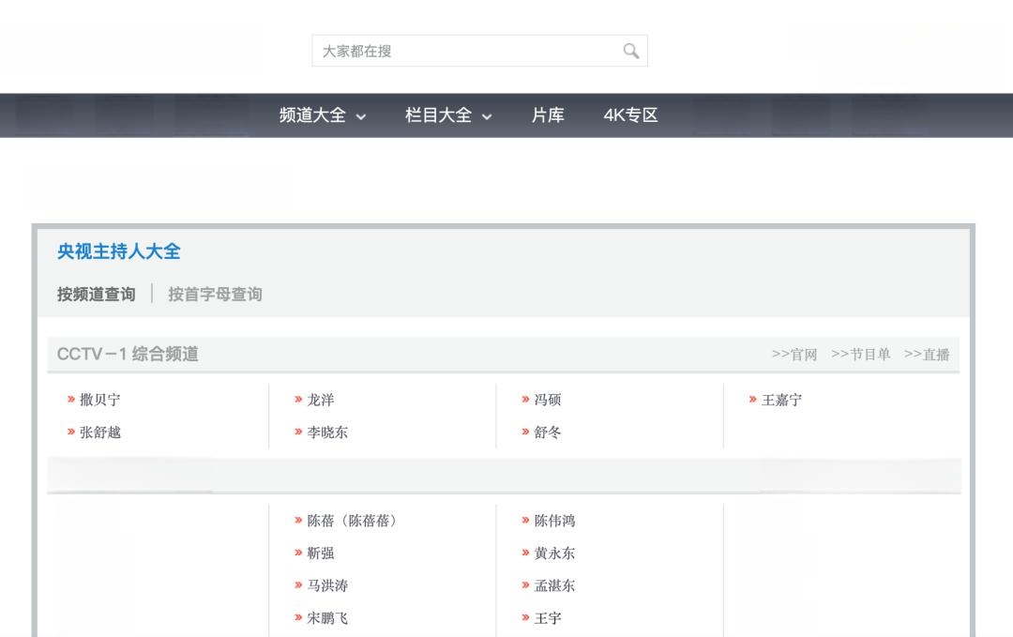Click the CCTV-1 综合频道 section title

pos(128,354)
